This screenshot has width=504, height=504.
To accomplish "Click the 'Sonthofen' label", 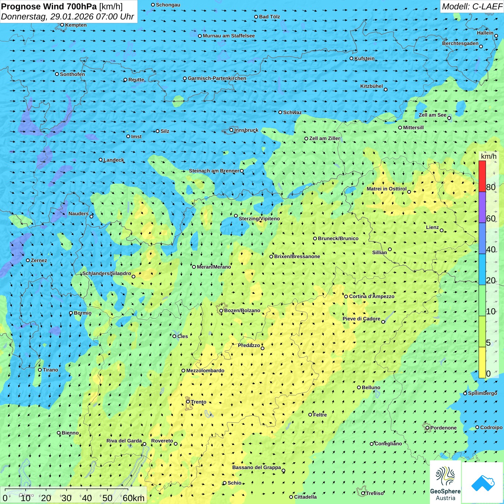I will coord(72,74).
